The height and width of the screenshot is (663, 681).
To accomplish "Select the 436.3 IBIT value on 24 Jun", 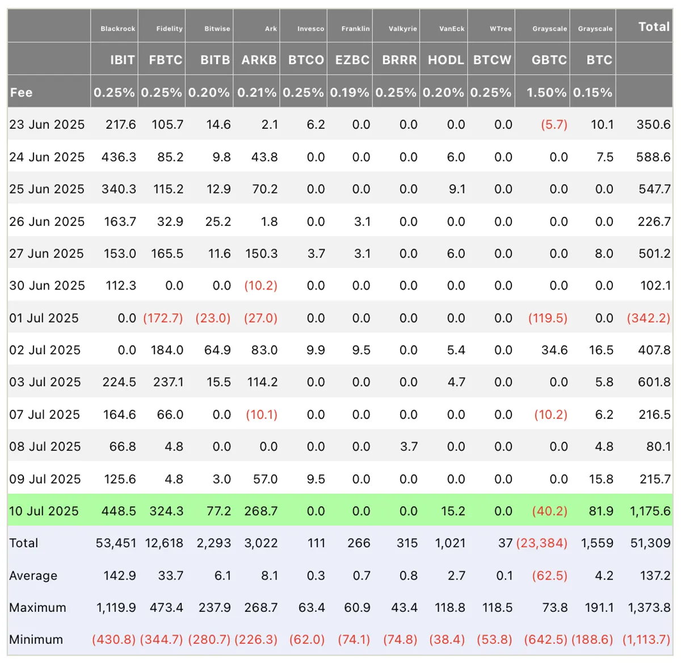I will [119, 157].
